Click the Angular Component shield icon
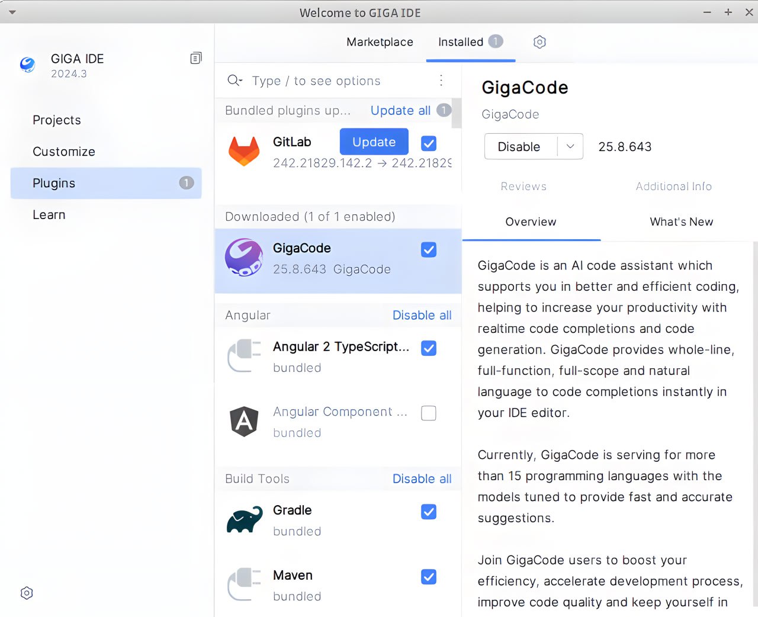The image size is (758, 617). 244,421
